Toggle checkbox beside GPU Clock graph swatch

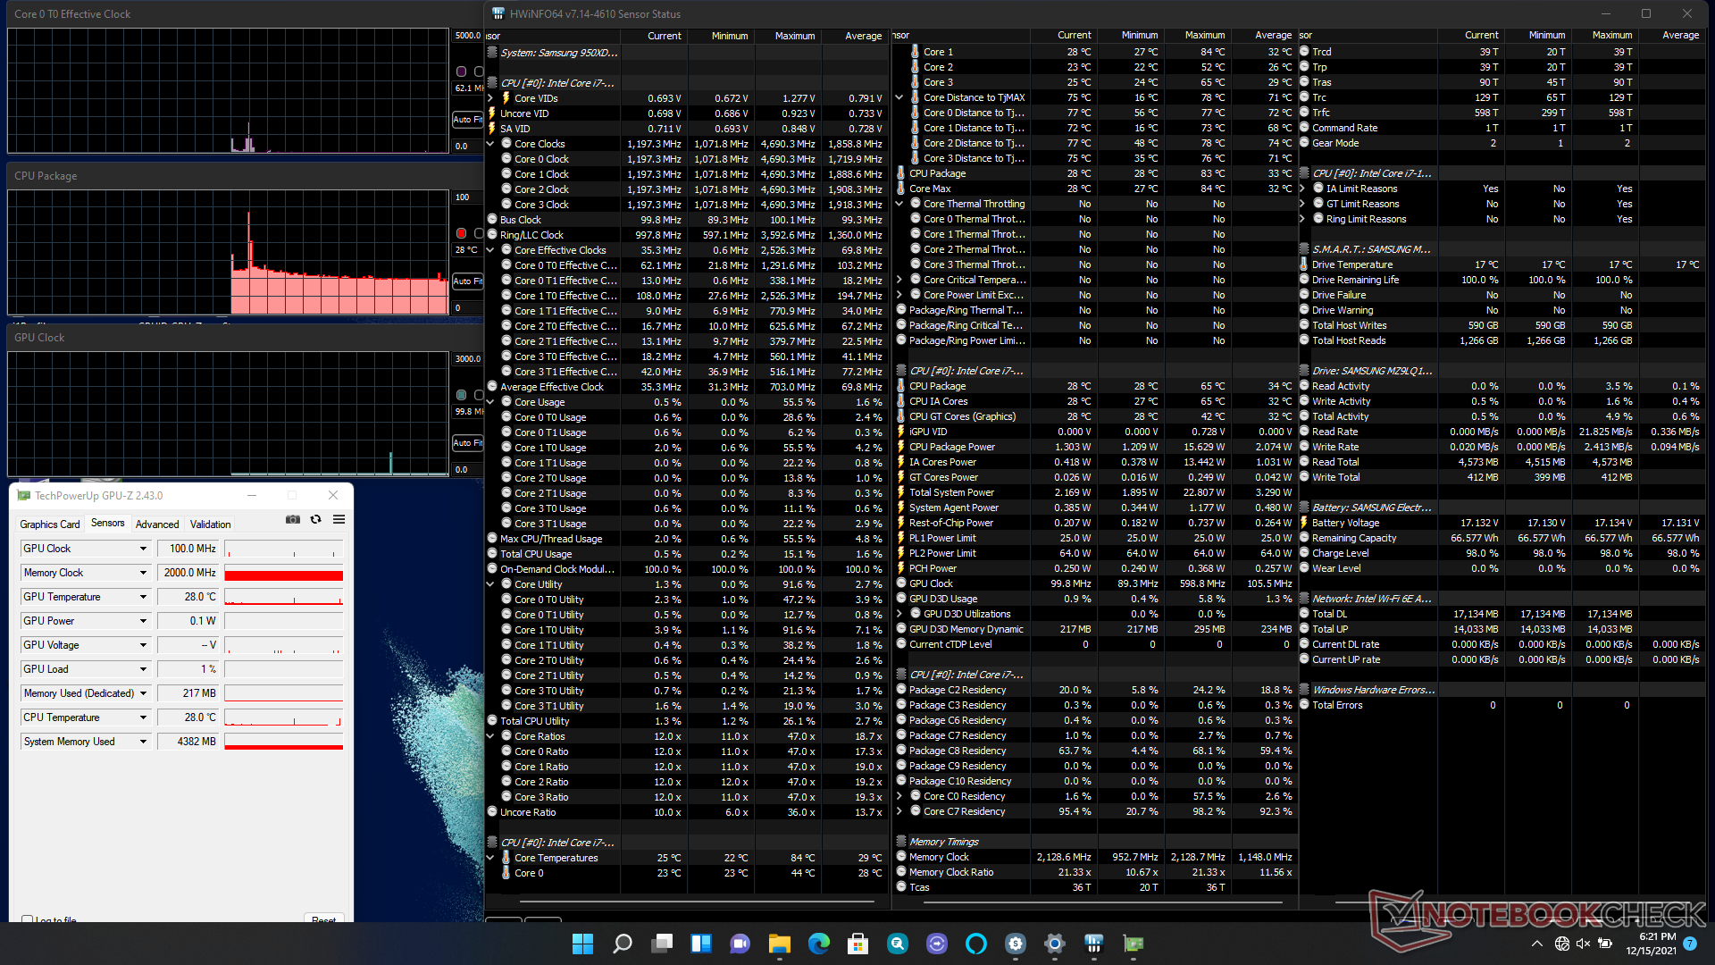click(479, 395)
